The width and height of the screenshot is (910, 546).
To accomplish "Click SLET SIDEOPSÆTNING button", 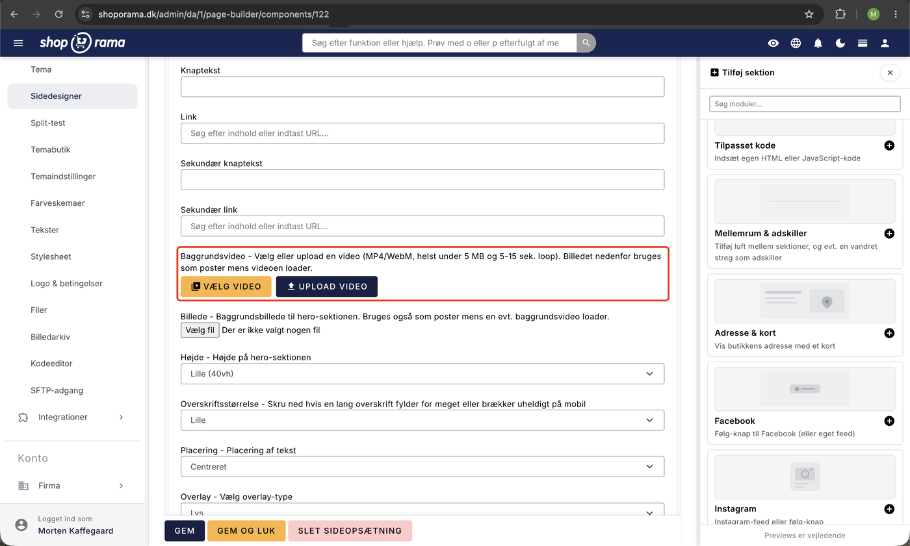I will point(350,530).
